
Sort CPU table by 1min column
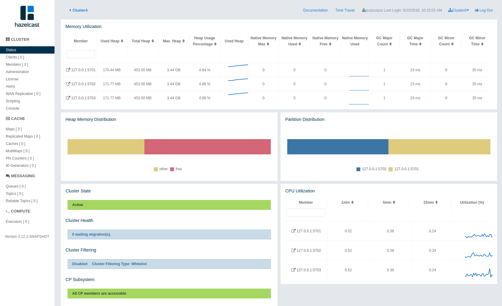pos(352,202)
